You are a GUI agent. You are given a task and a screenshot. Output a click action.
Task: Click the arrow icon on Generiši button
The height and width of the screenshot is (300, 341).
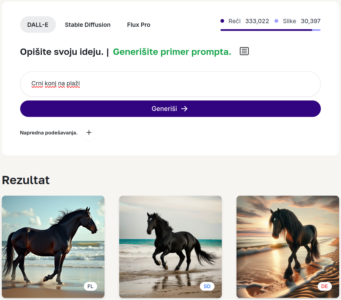pos(184,109)
